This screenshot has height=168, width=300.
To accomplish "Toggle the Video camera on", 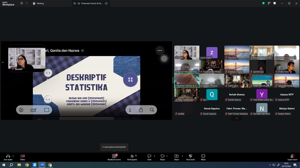I will pos(22,157).
